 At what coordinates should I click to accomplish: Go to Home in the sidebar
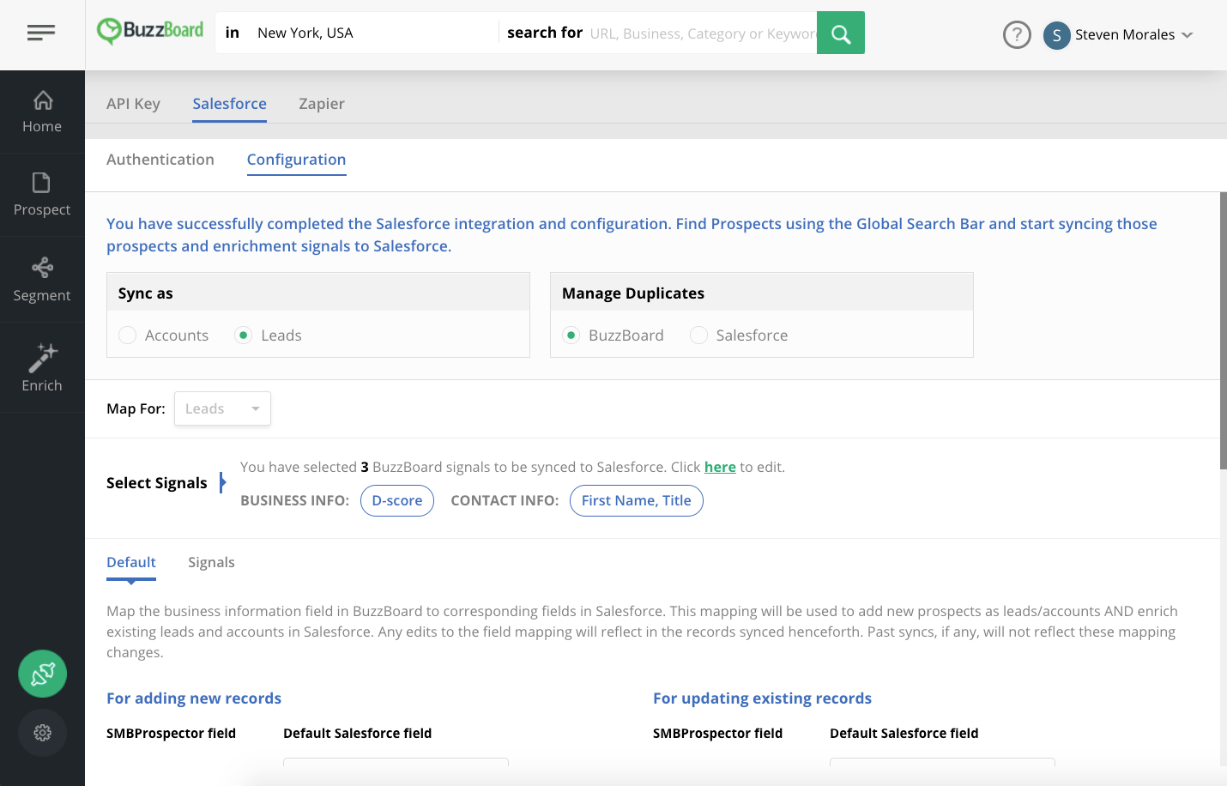click(42, 112)
